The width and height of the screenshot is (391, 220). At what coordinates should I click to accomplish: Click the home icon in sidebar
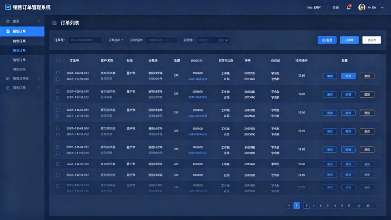coord(8,21)
